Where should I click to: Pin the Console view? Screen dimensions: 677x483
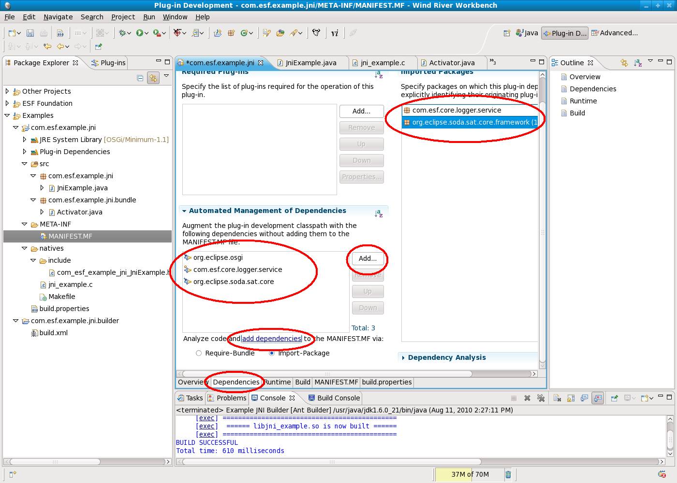pos(614,398)
